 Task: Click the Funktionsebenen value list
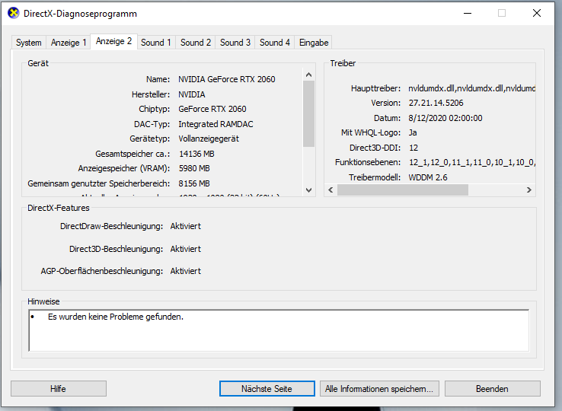point(472,163)
